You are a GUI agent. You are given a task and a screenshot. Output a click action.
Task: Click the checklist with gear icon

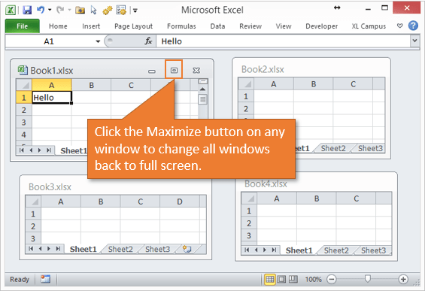pyautogui.click(x=121, y=11)
